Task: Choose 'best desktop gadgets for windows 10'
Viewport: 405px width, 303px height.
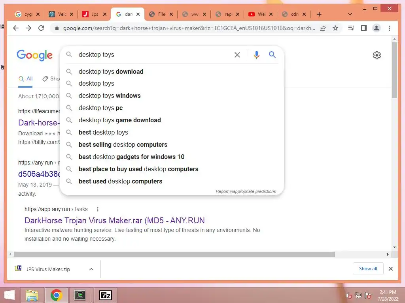Action: [x=172, y=157]
